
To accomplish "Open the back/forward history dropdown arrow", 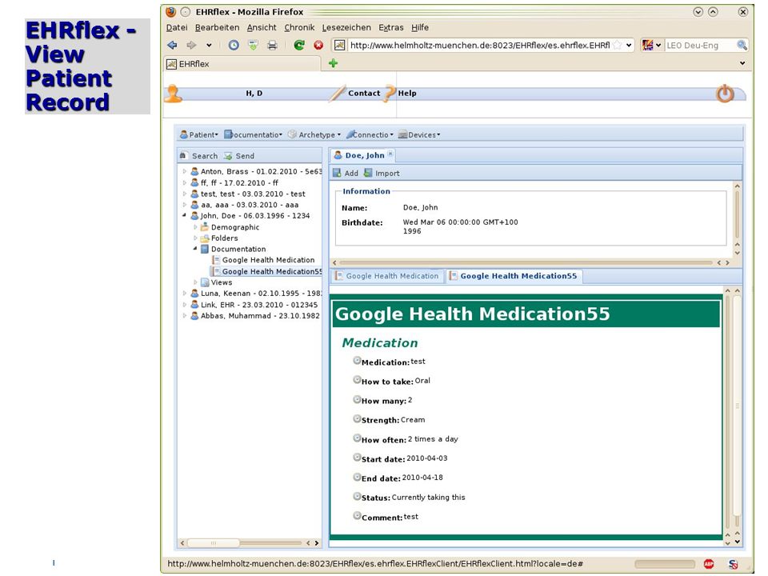I will (x=209, y=45).
